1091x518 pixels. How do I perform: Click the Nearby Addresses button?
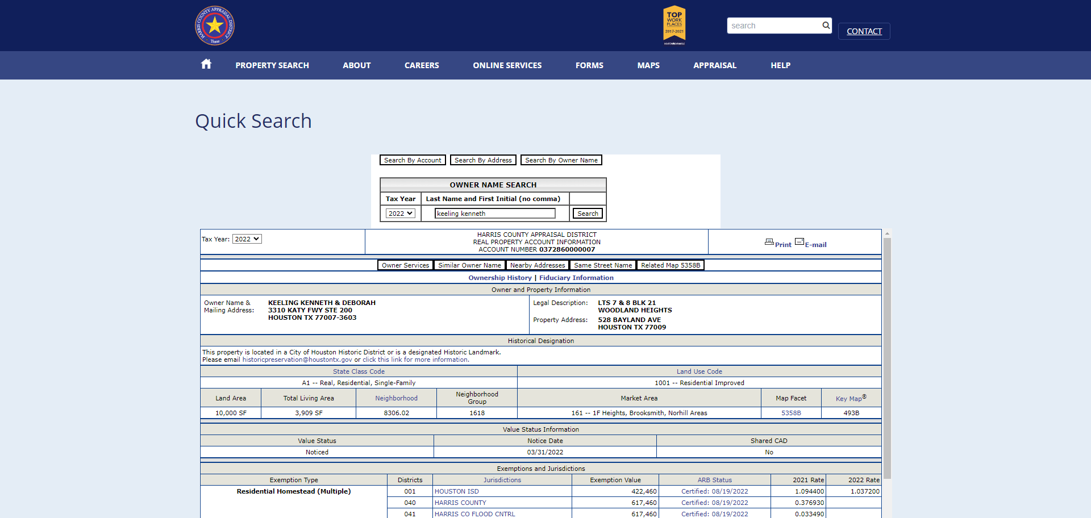point(538,265)
